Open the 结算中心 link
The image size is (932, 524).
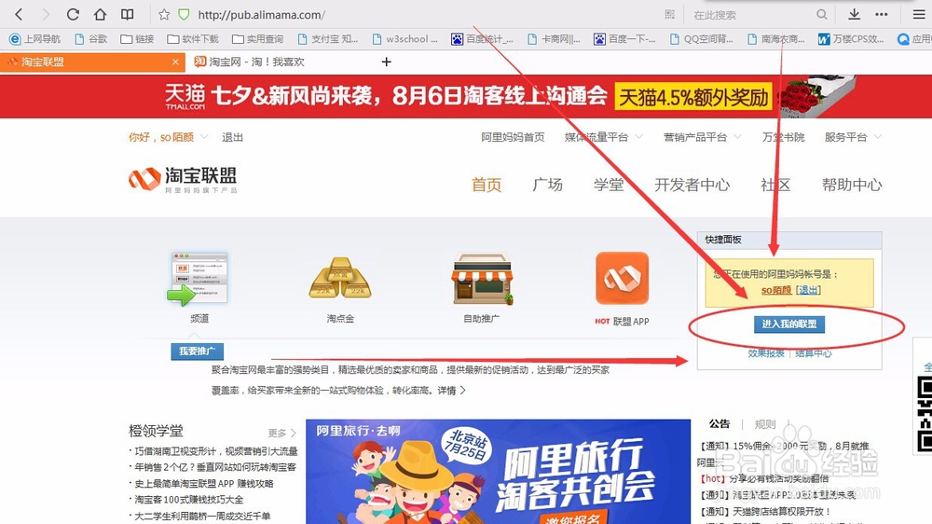click(813, 353)
